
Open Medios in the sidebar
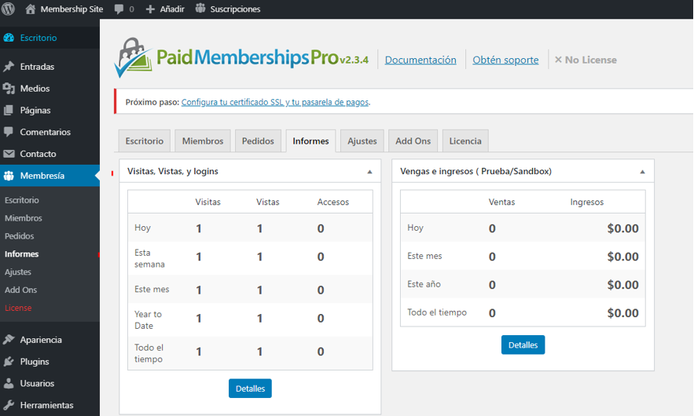pyautogui.click(x=35, y=89)
